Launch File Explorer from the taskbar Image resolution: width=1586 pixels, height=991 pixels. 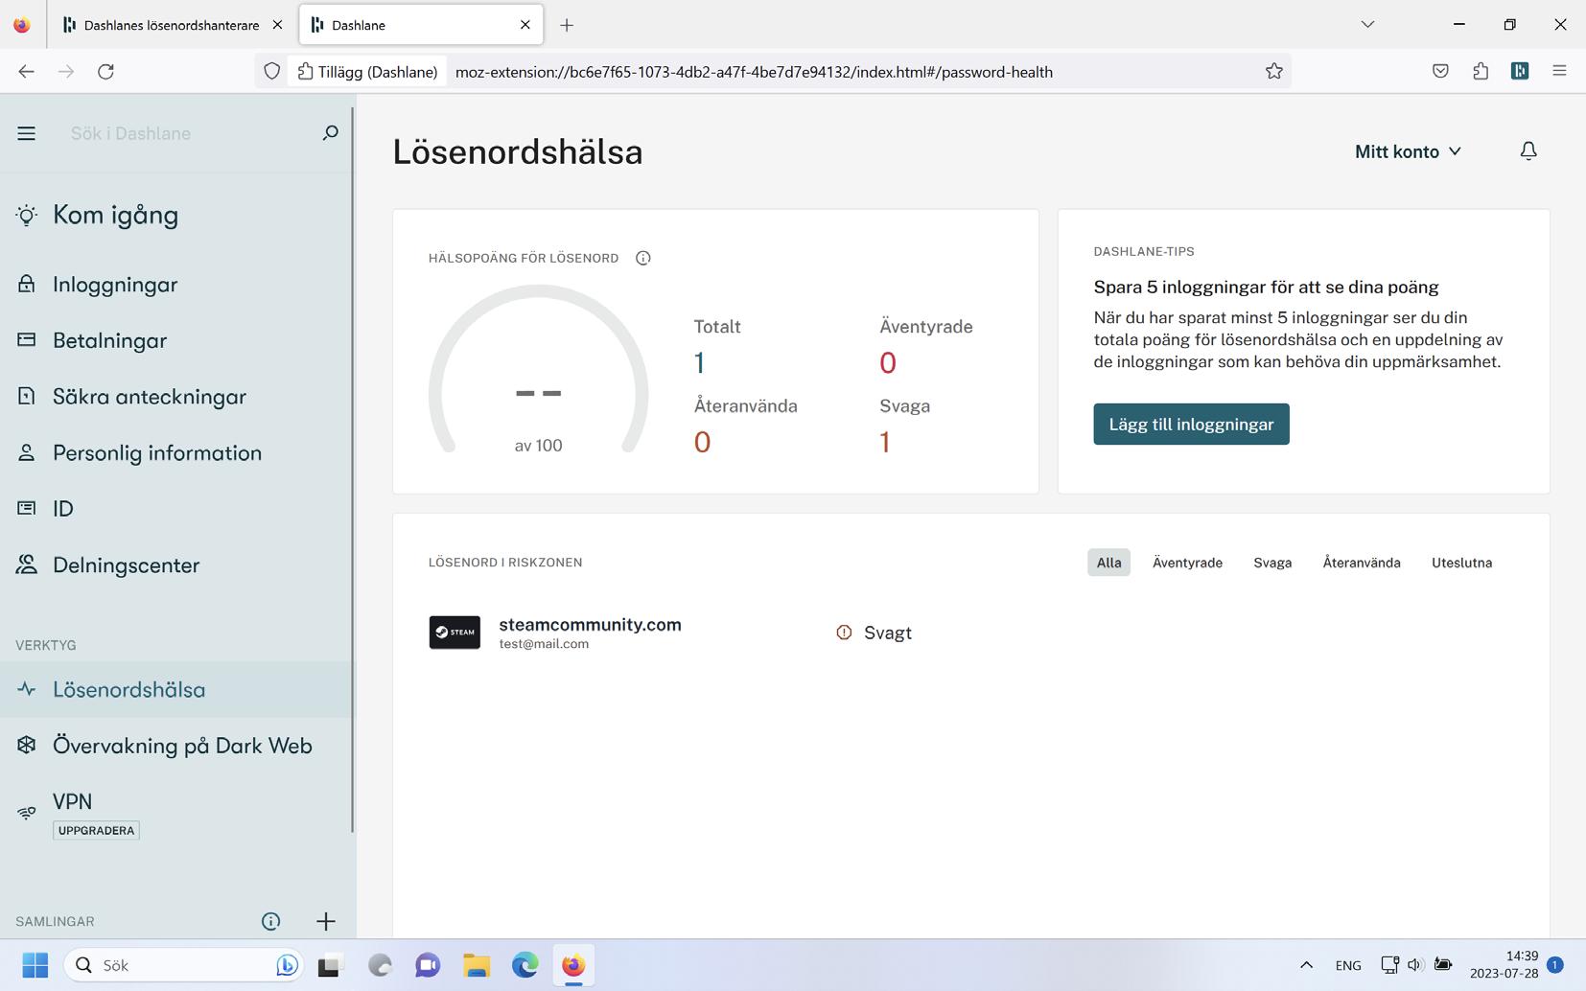tap(477, 965)
